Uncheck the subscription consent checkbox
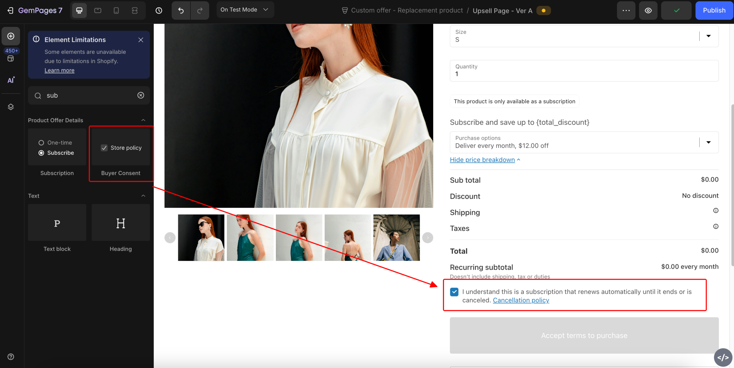 (454, 292)
